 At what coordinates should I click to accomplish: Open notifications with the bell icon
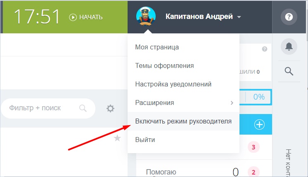point(289,47)
